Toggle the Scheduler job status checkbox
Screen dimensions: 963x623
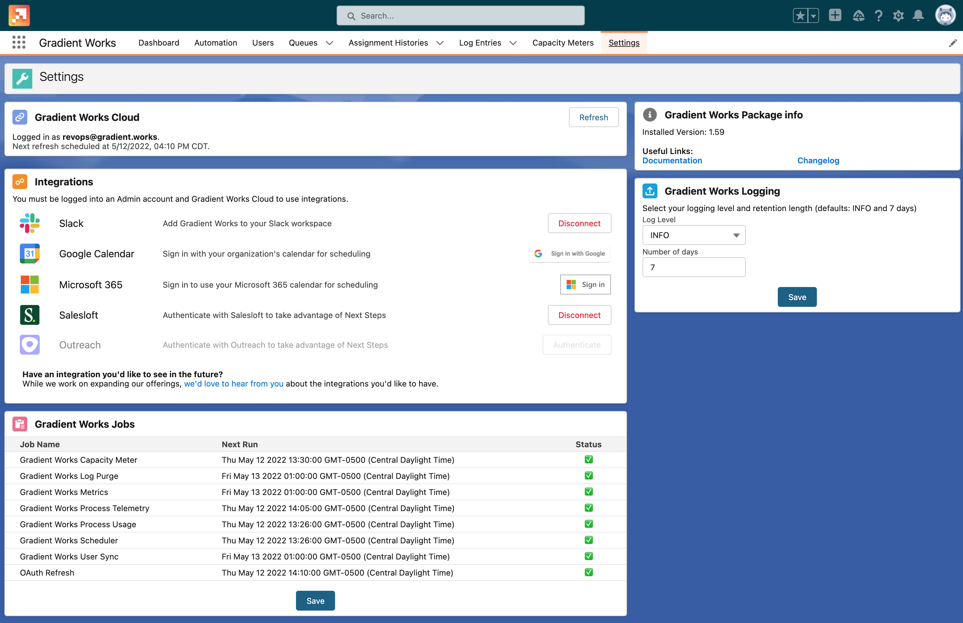point(588,540)
